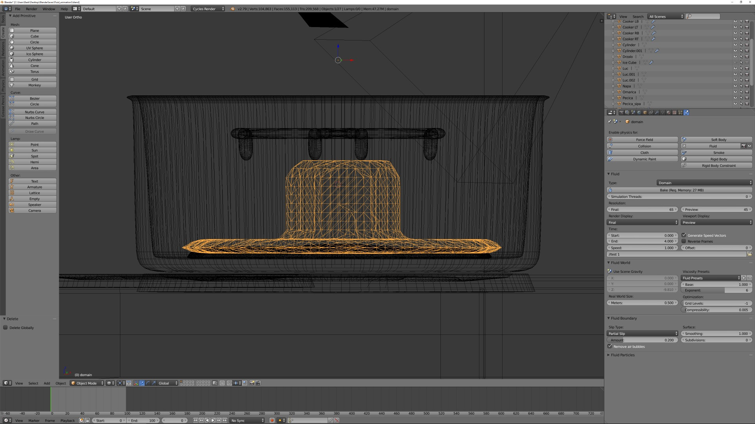Click the OpenGL render animation clapper icon
Image resolution: width=755 pixels, height=424 pixels.
[258, 383]
